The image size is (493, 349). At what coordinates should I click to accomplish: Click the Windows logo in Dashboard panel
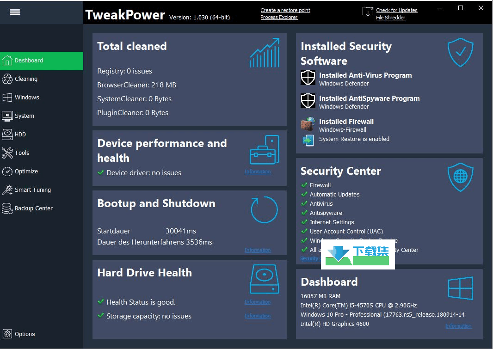(x=460, y=288)
